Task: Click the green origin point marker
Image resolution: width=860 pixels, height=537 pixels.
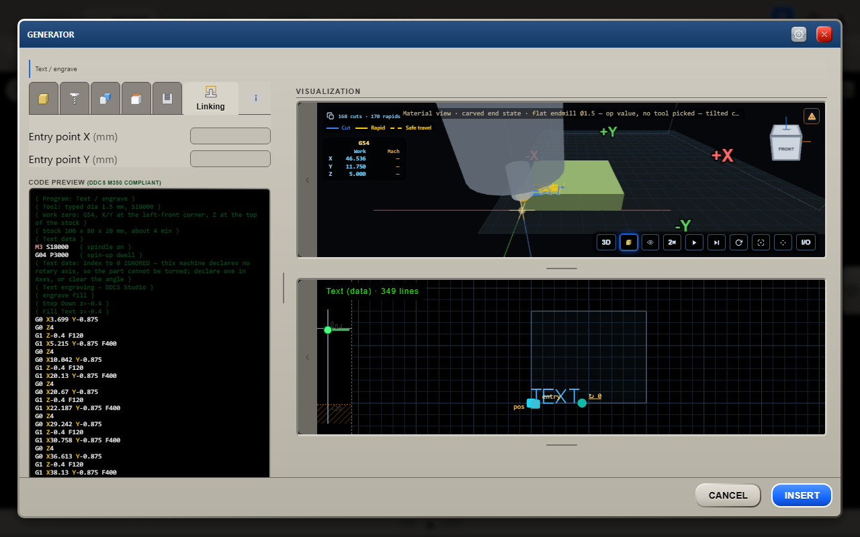Action: (x=328, y=330)
